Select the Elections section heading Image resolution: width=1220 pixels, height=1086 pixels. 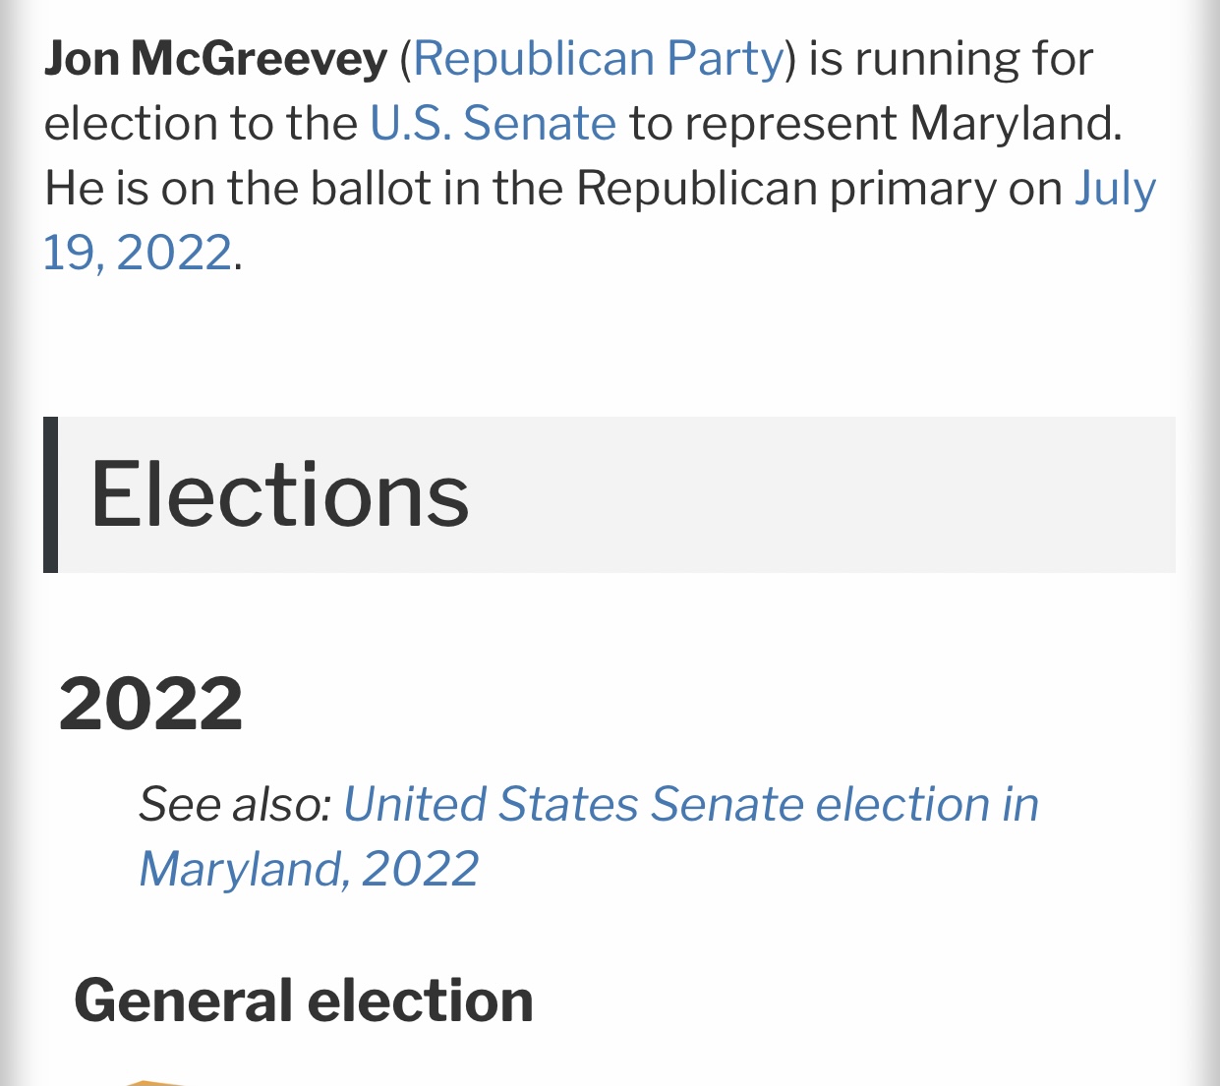280,494
